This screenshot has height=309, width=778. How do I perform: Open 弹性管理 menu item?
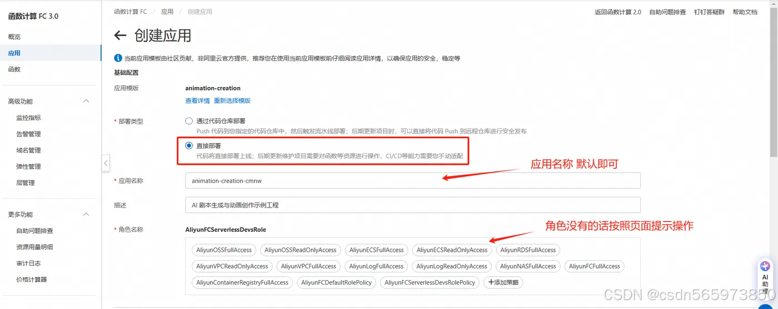click(28, 166)
